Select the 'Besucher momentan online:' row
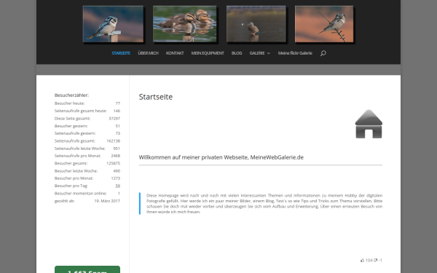This screenshot has width=437, height=273. click(87, 194)
